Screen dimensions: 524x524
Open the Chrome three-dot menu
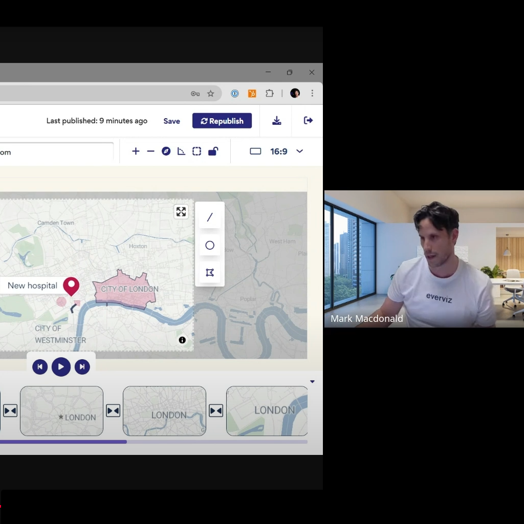tap(313, 93)
